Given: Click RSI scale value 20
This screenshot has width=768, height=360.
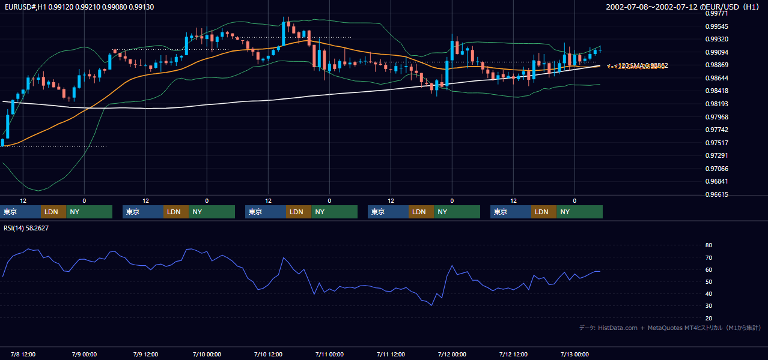Looking at the screenshot, I should point(709,318).
